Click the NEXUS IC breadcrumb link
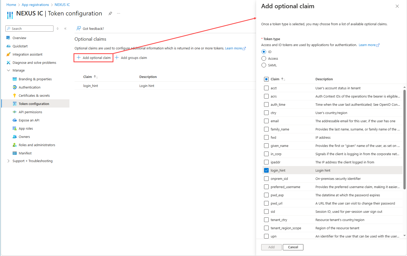Screen dimensions: 407x256 tap(62, 5)
